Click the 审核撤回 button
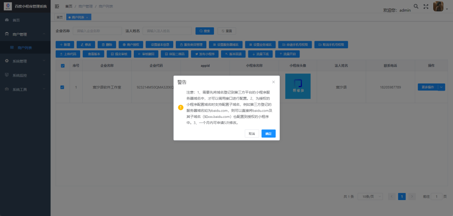 [x=146, y=54]
